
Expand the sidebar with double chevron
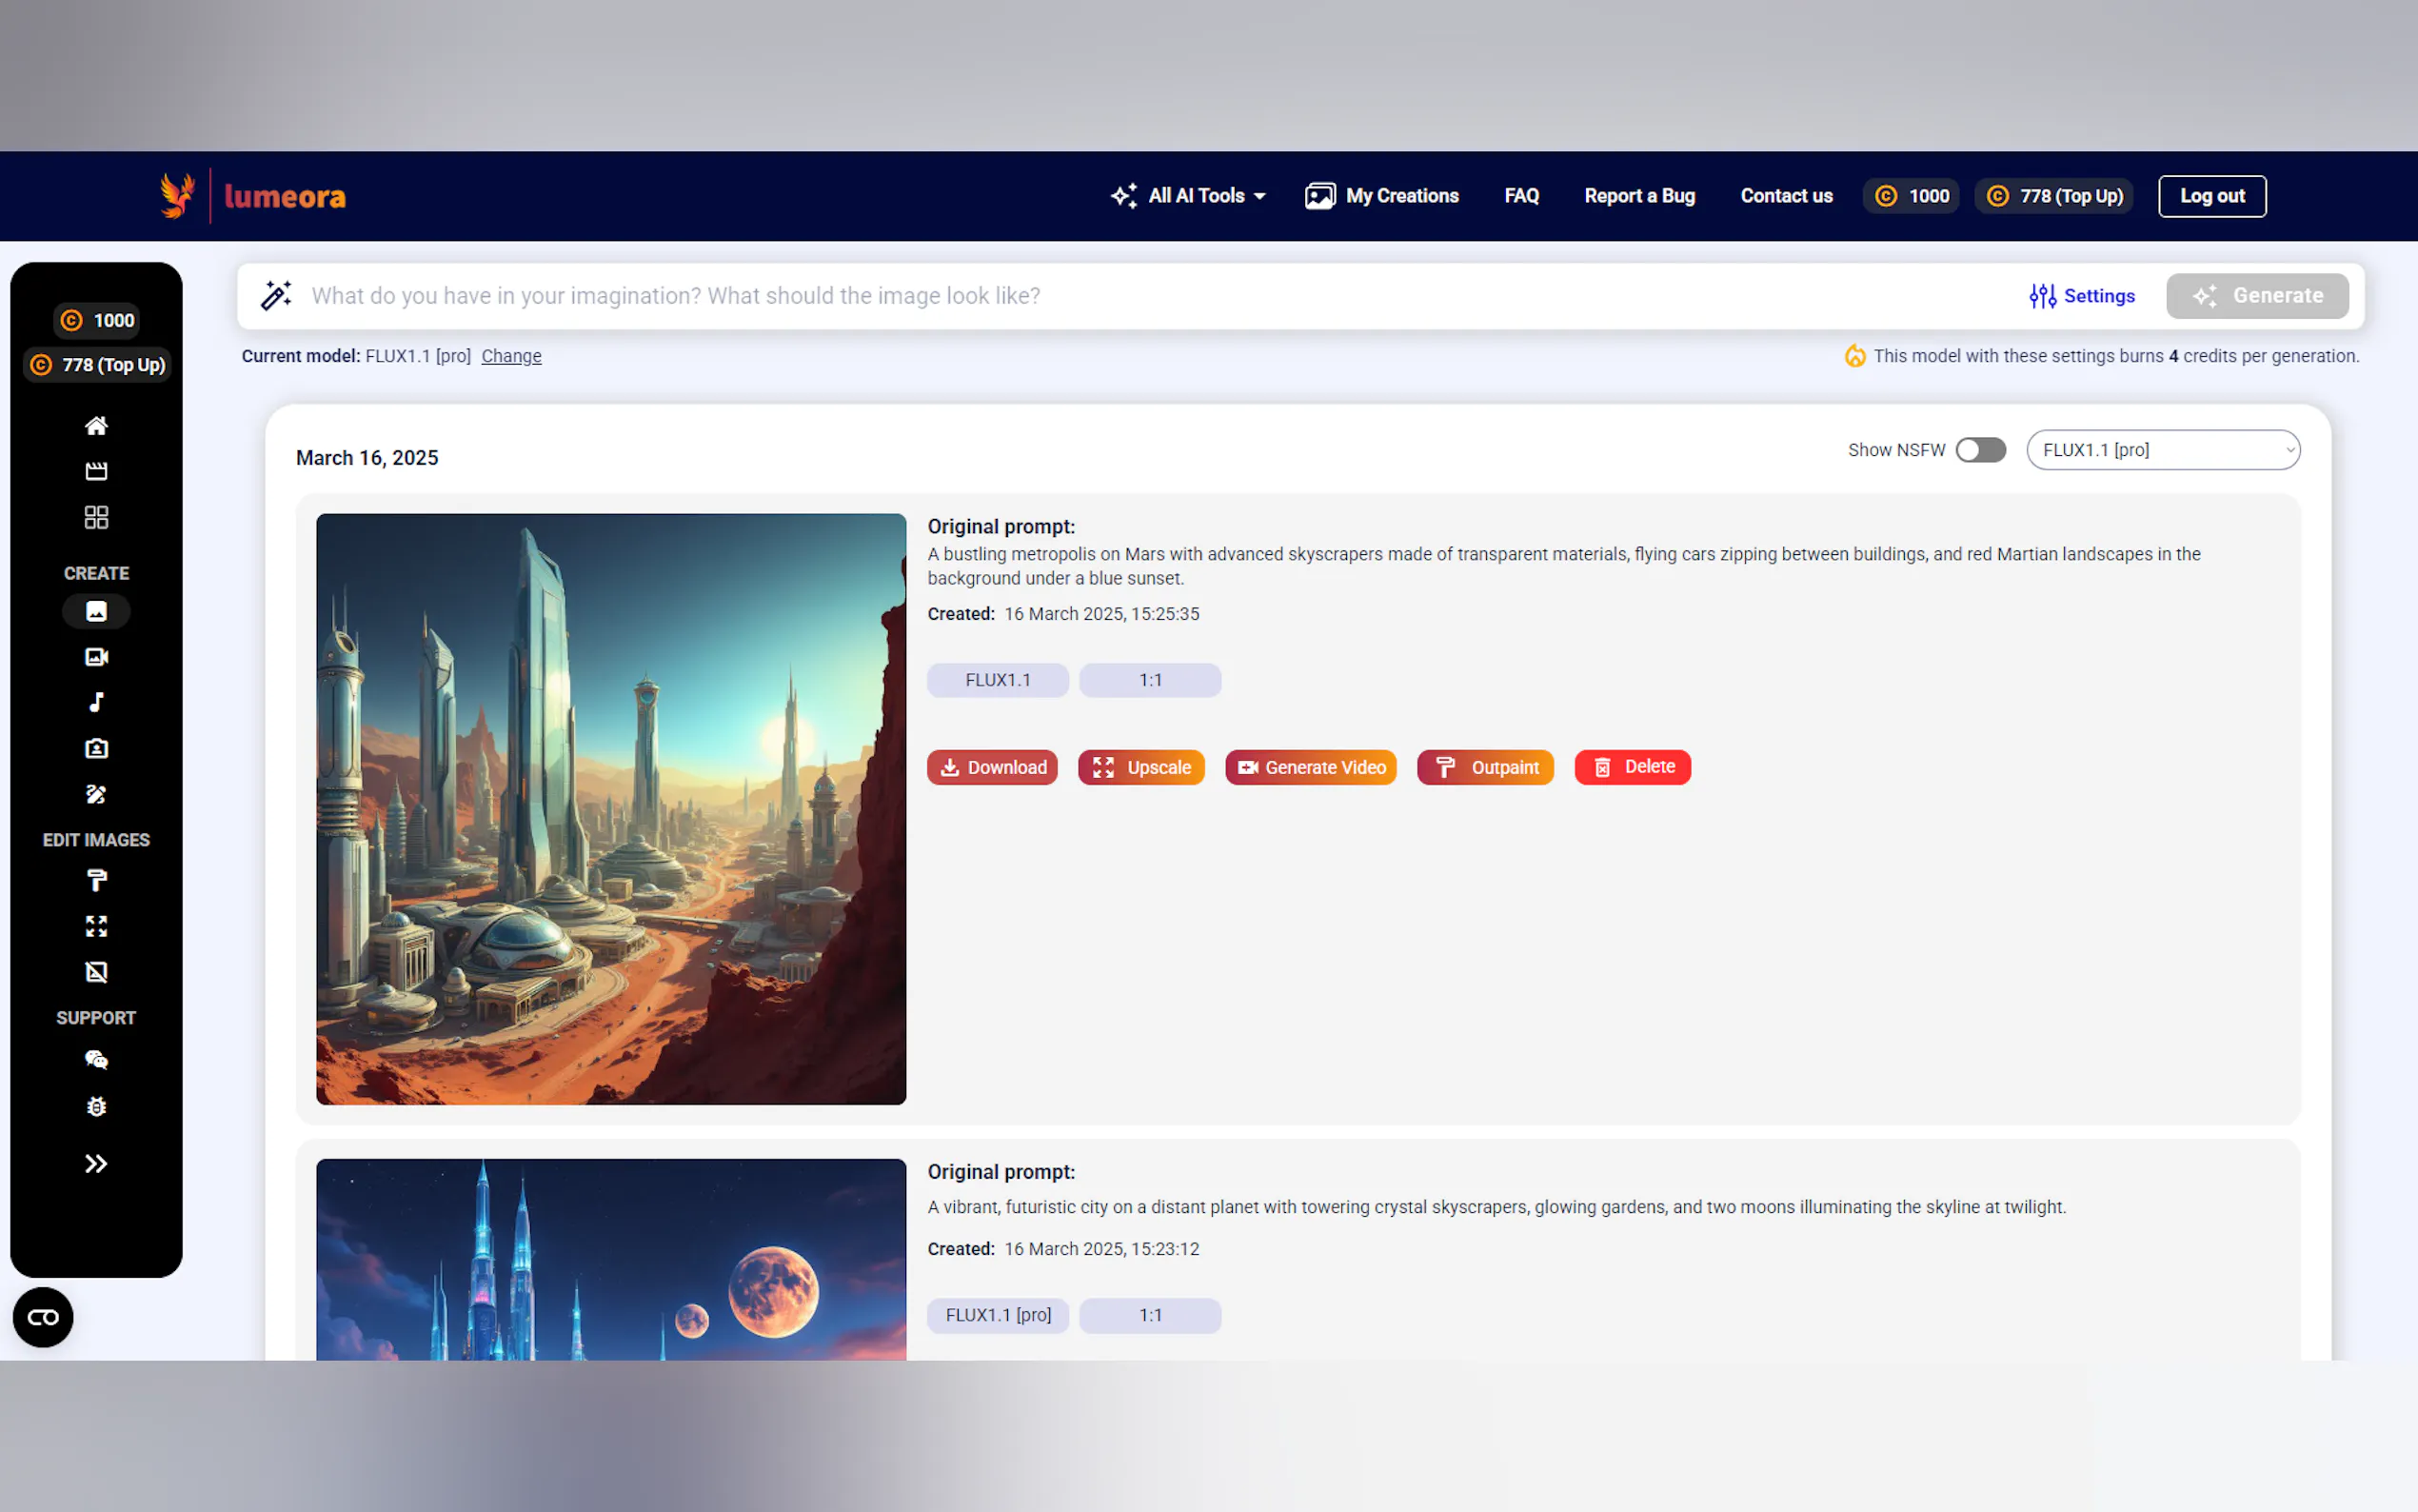coord(96,1163)
